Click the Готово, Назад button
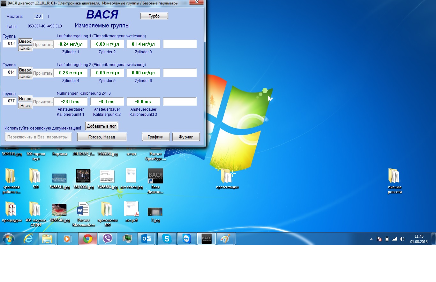The image size is (436, 282). point(101,137)
